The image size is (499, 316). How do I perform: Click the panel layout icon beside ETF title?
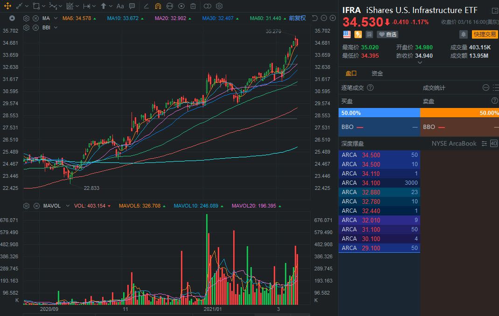point(495,11)
